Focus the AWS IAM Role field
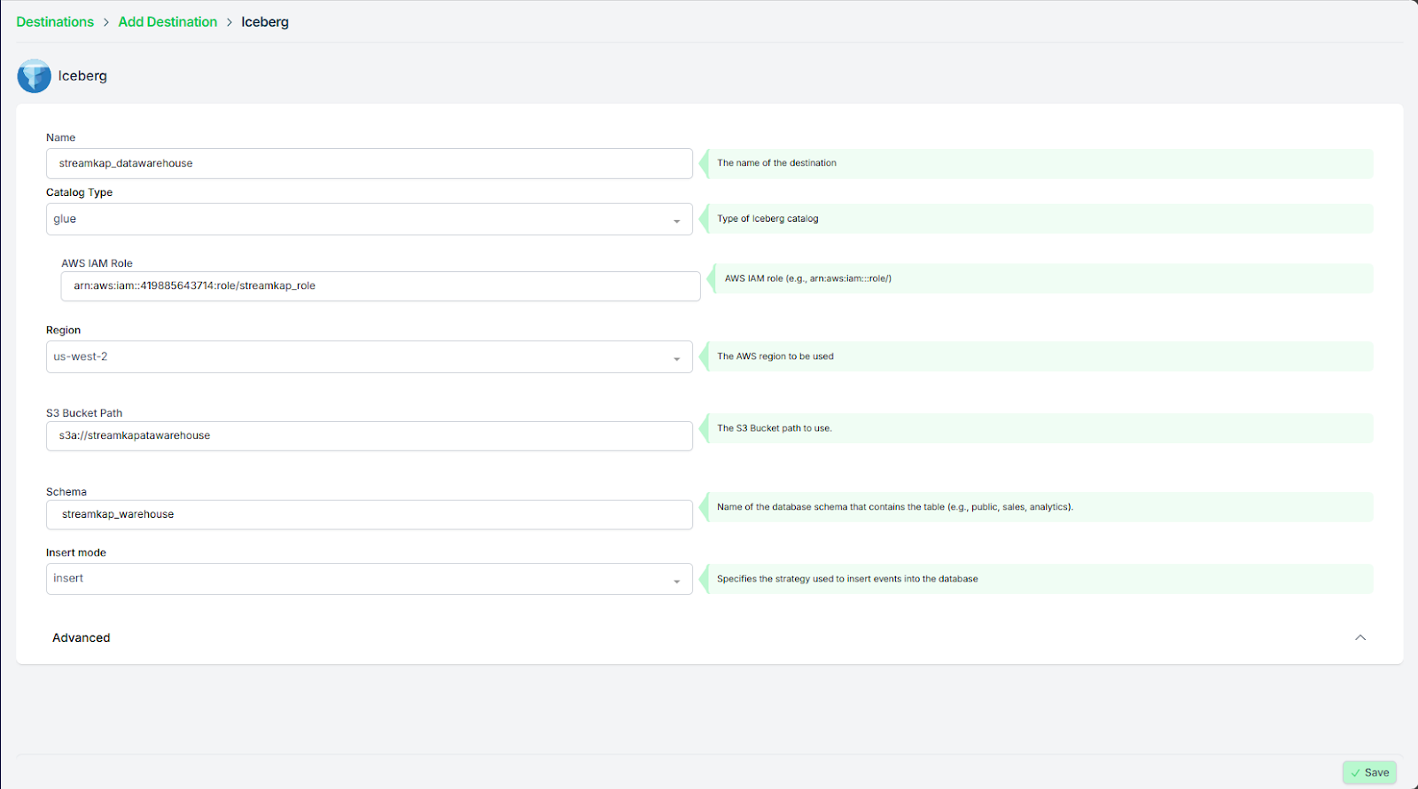The width and height of the screenshot is (1418, 789). [x=381, y=286]
